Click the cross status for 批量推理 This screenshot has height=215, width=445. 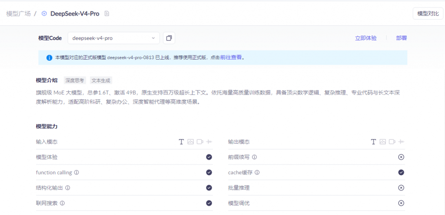click(401, 188)
